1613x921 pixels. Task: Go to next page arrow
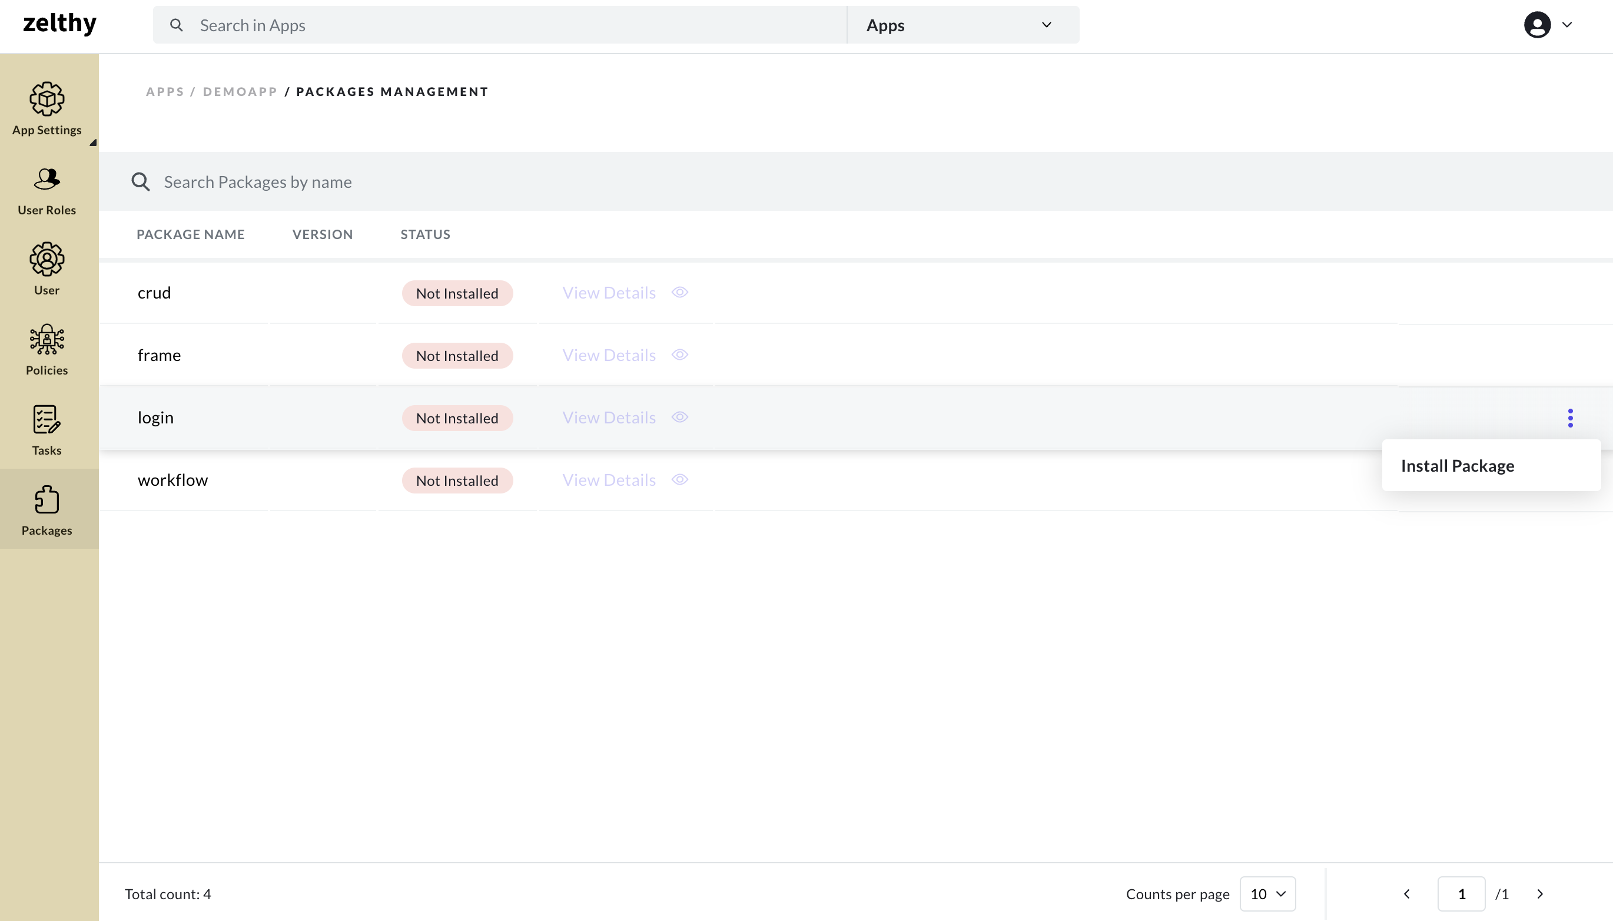(1540, 894)
